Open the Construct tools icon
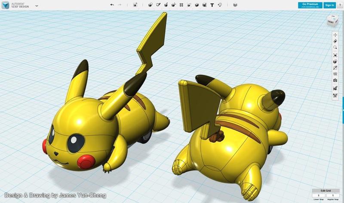This screenshot has height=203, width=344. click(166, 5)
